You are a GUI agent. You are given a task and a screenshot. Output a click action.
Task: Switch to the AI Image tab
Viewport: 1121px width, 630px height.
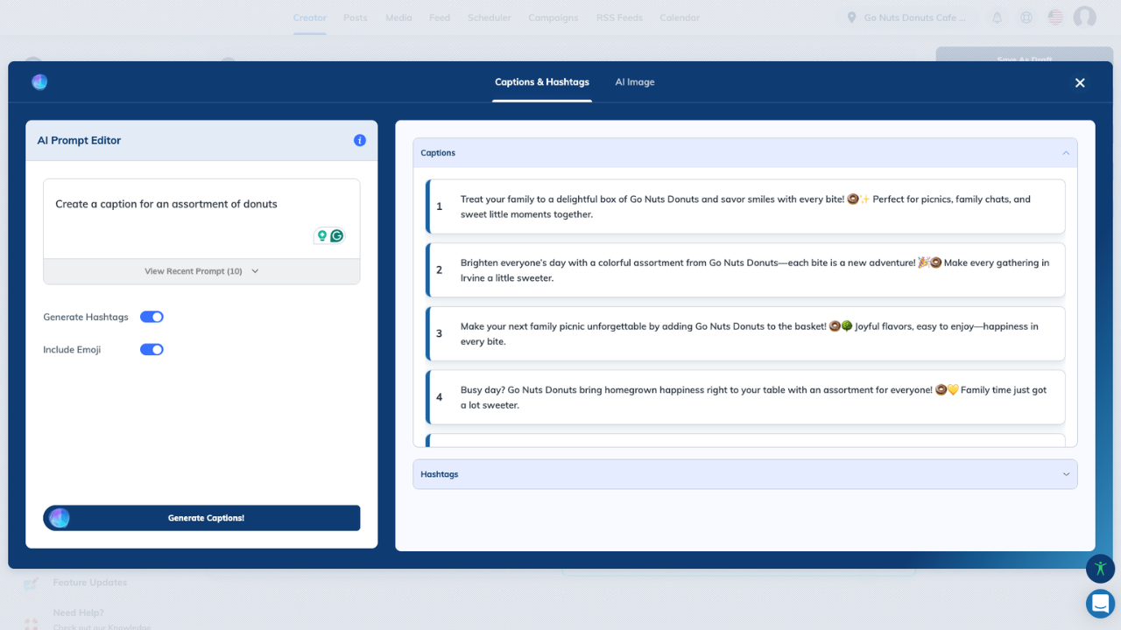pyautogui.click(x=634, y=82)
